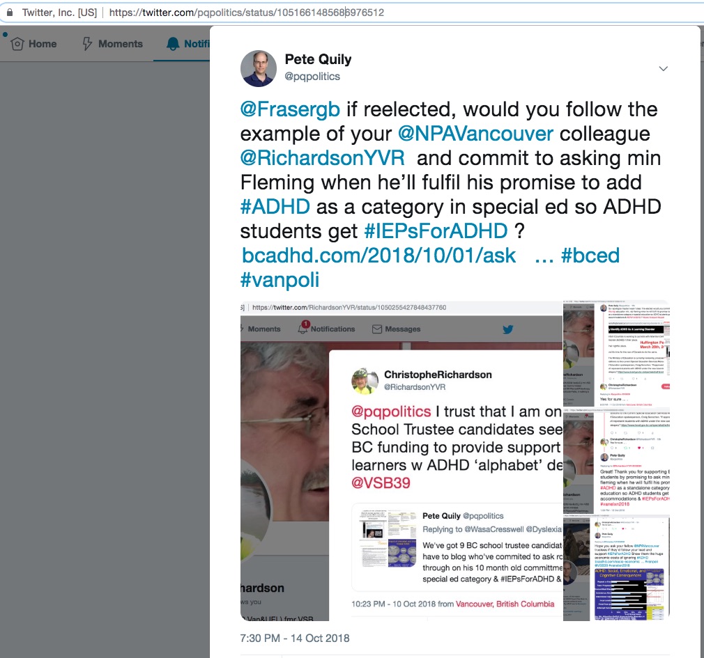The width and height of the screenshot is (704, 658).
Task: Click the #ADHD hashtag
Action: click(x=275, y=207)
